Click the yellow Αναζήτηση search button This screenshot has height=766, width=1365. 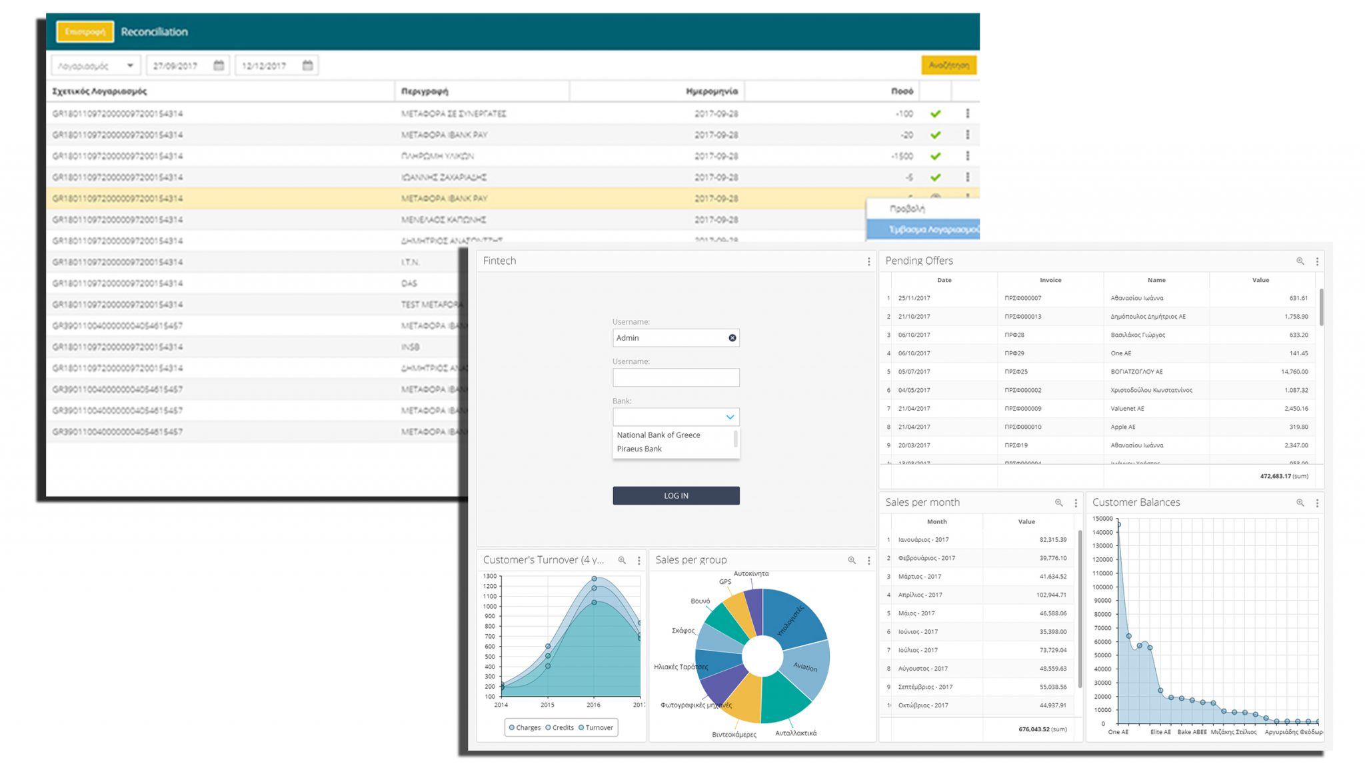(x=948, y=65)
